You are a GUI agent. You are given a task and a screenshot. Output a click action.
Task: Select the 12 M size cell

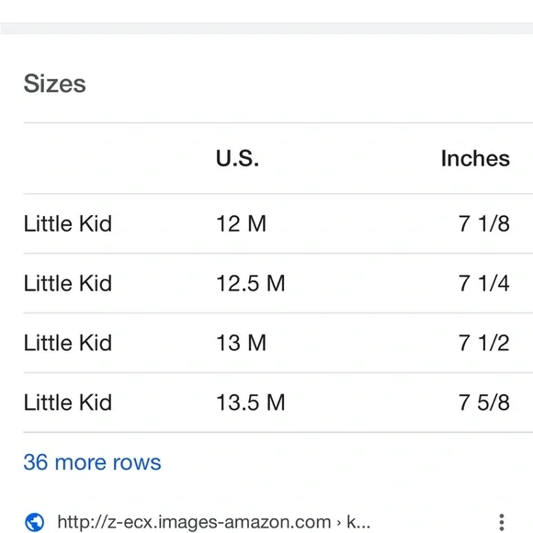click(x=241, y=223)
